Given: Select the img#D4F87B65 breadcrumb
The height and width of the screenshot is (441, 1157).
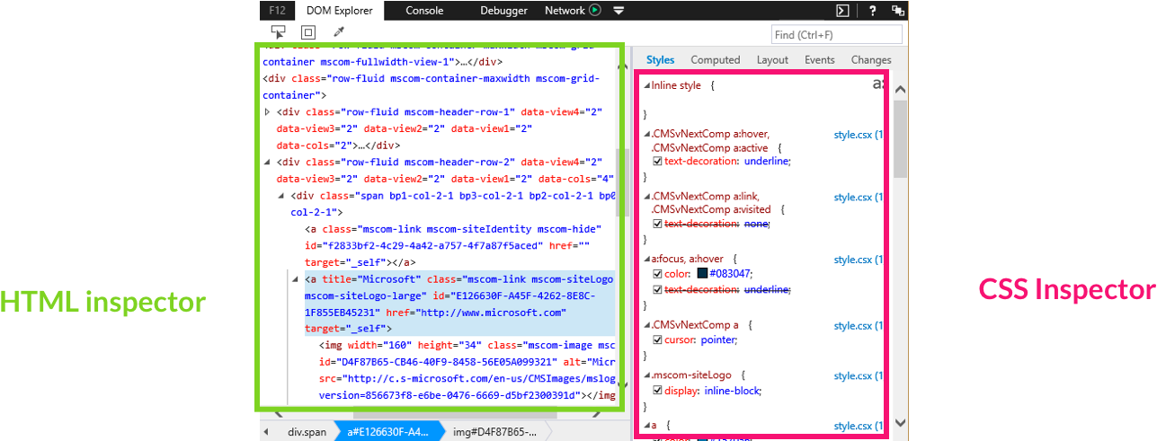Looking at the screenshot, I should [496, 432].
